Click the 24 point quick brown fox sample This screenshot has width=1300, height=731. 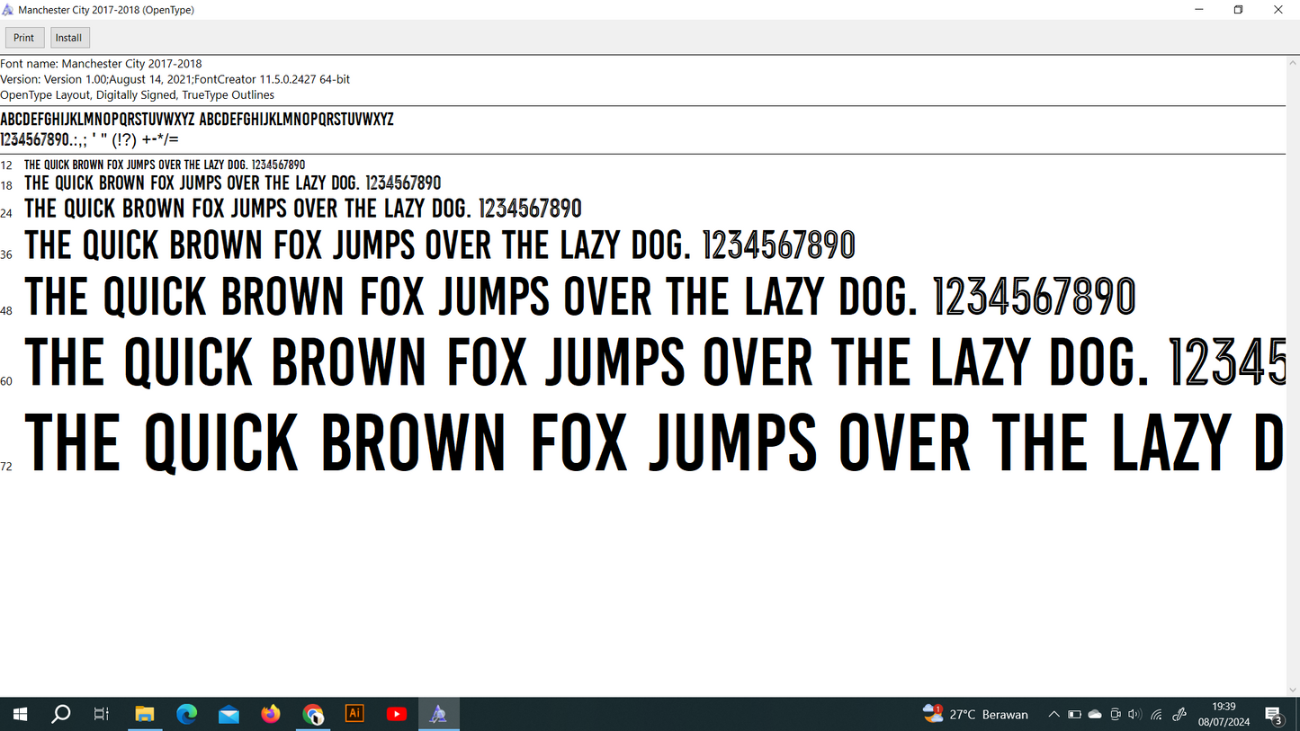pyautogui.click(x=303, y=209)
